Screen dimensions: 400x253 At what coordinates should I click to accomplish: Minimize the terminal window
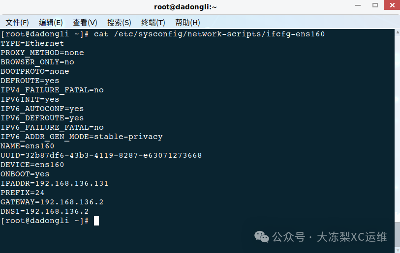pyautogui.click(x=358, y=5)
